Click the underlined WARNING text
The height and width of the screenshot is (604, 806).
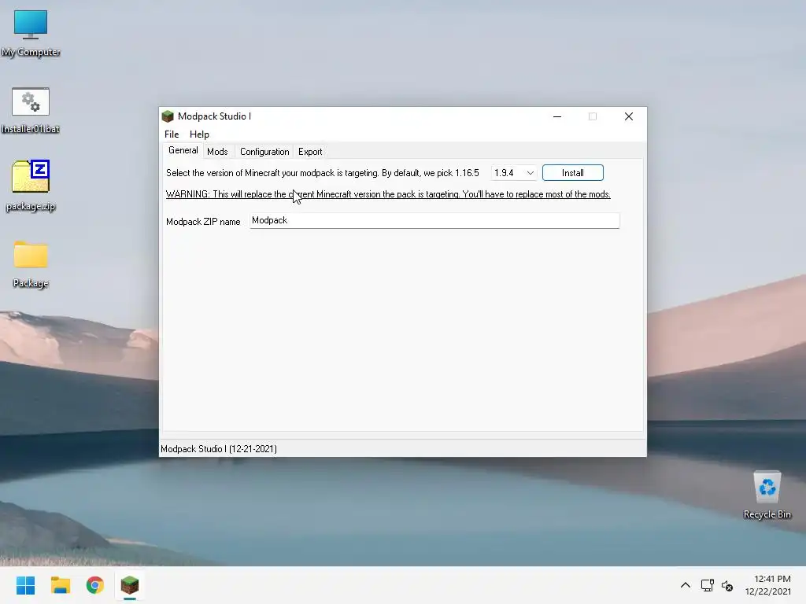tap(388, 195)
